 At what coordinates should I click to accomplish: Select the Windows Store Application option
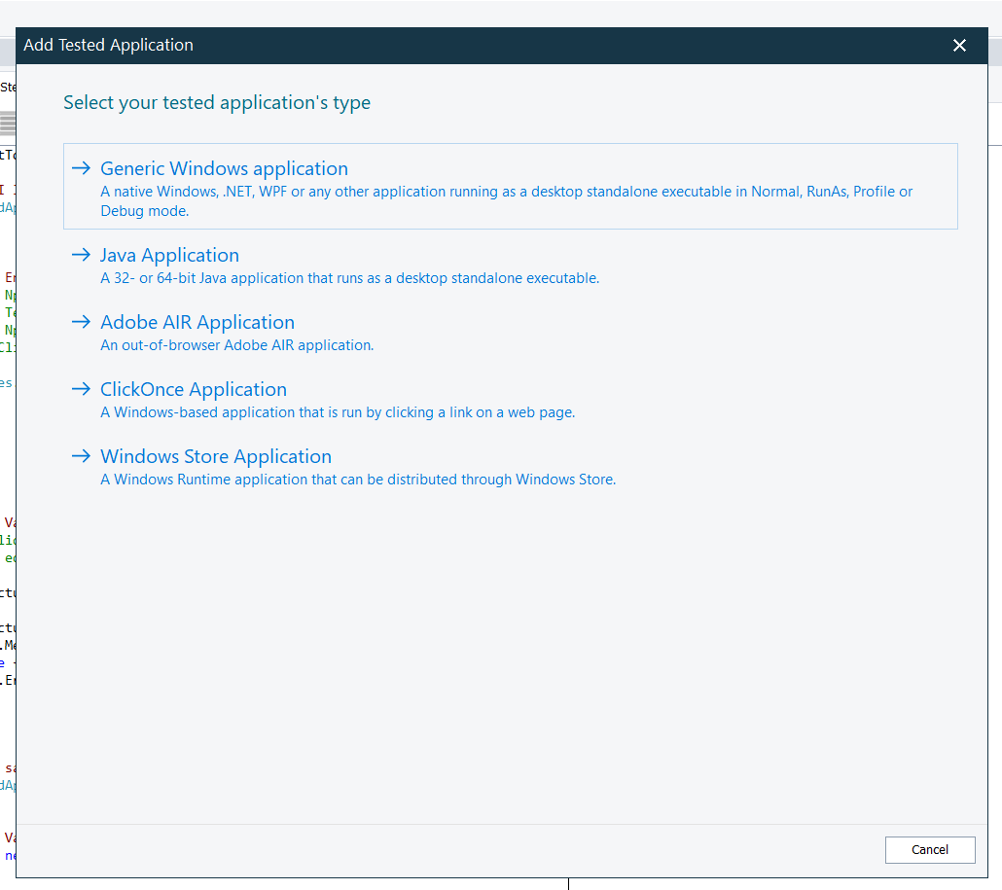point(215,456)
